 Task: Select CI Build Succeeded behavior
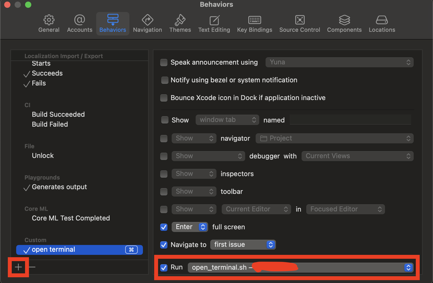pyautogui.click(x=58, y=115)
